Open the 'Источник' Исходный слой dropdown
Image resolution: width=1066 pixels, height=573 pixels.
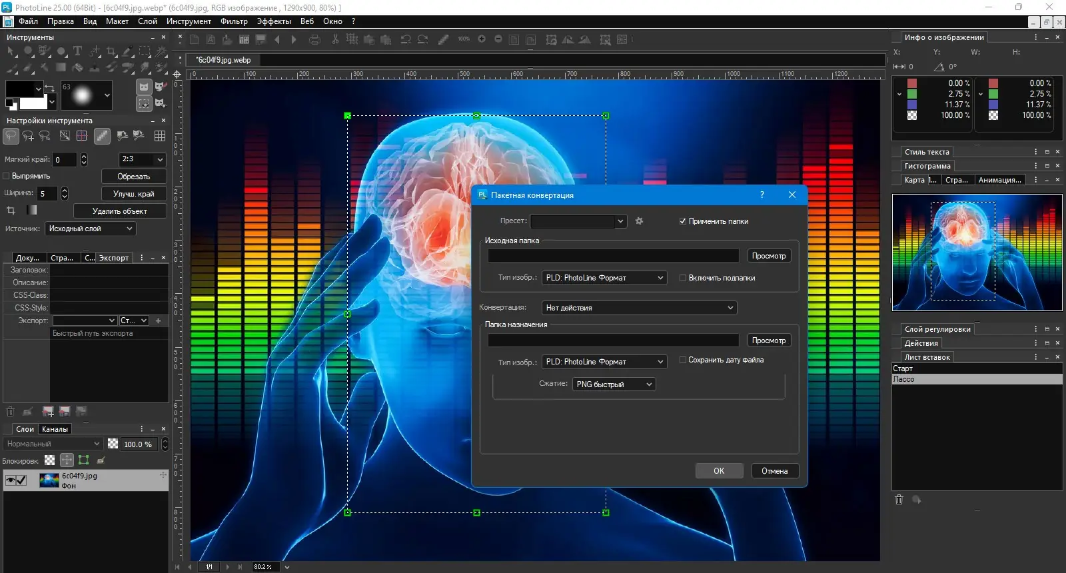(90, 229)
